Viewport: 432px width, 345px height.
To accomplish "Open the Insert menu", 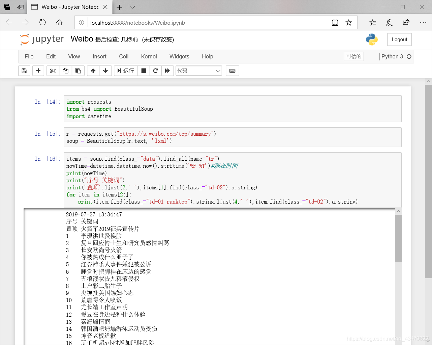I will 99,56.
